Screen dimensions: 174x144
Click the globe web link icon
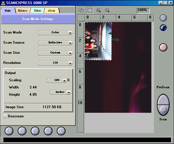[163, 28]
